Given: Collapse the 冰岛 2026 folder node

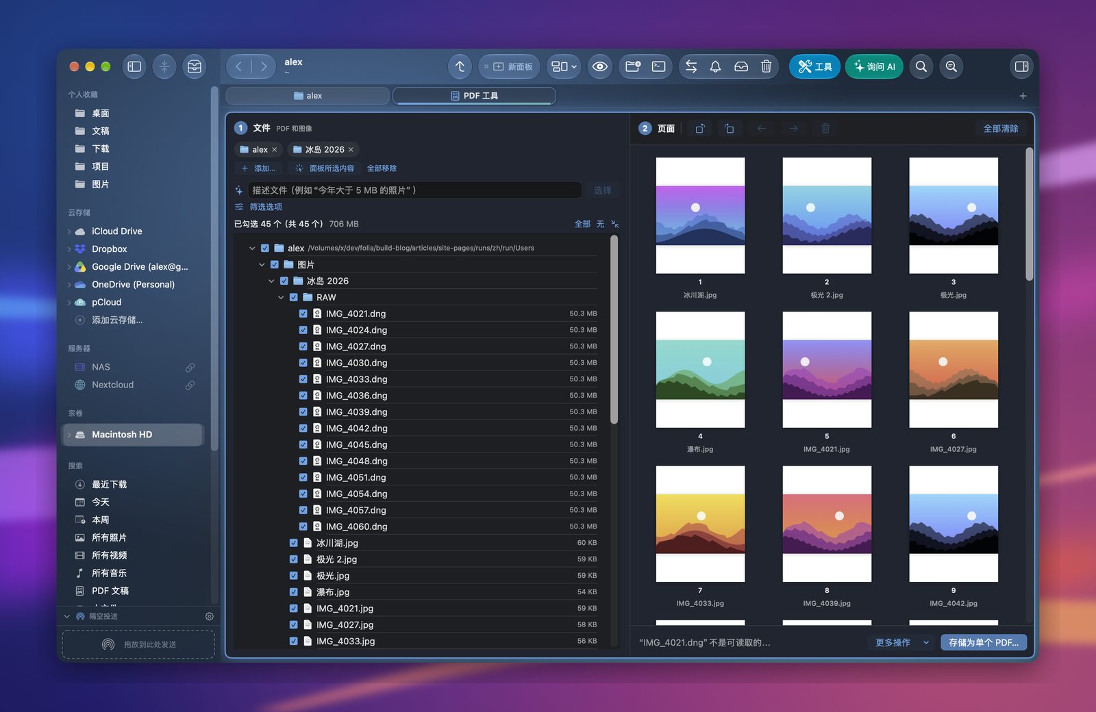Looking at the screenshot, I should (271, 281).
